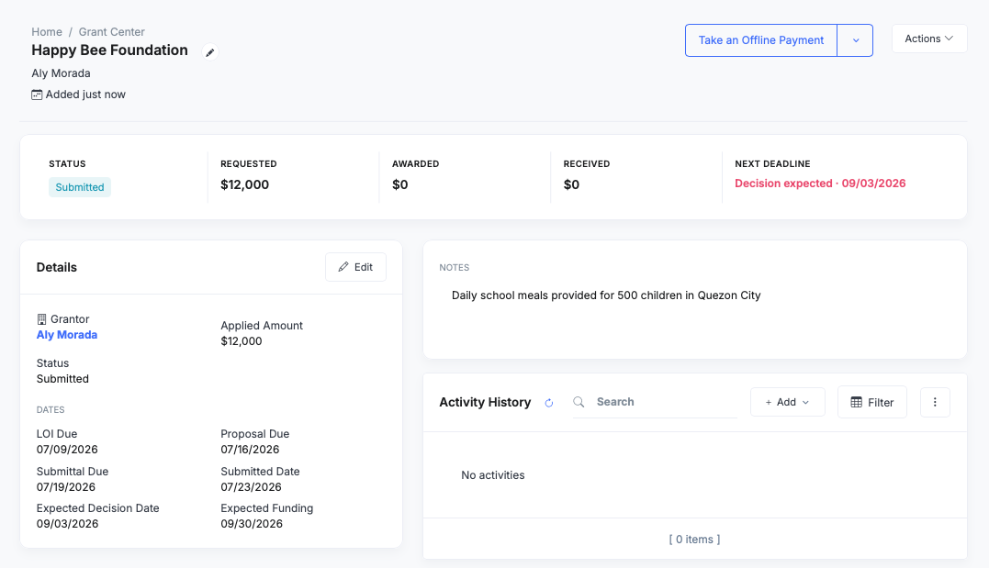Open the Activity History Filter
Viewport: 989px width, 568px height.
click(871, 402)
